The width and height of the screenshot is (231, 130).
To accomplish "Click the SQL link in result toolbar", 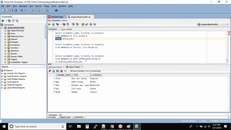I will tap(65, 71).
